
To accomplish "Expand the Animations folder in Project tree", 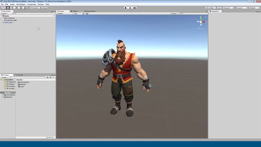I will coord(3,95).
